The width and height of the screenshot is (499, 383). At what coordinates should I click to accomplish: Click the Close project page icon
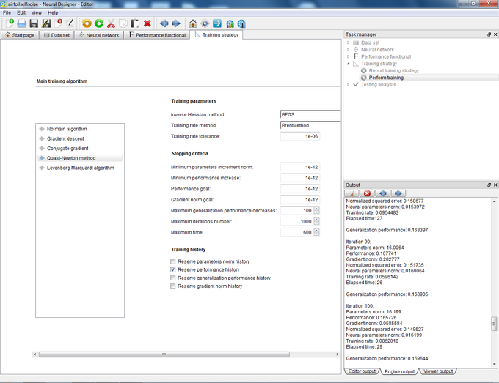coord(58,23)
